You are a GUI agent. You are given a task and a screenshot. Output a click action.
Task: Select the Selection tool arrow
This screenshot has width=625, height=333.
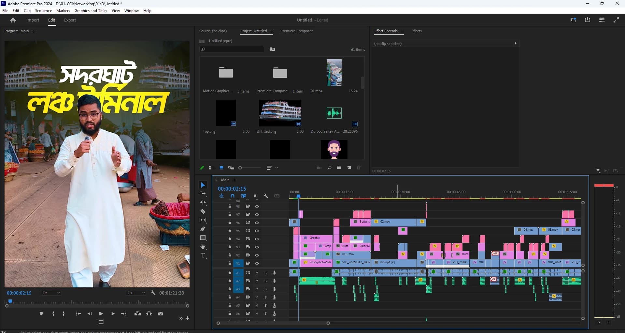[203, 185]
